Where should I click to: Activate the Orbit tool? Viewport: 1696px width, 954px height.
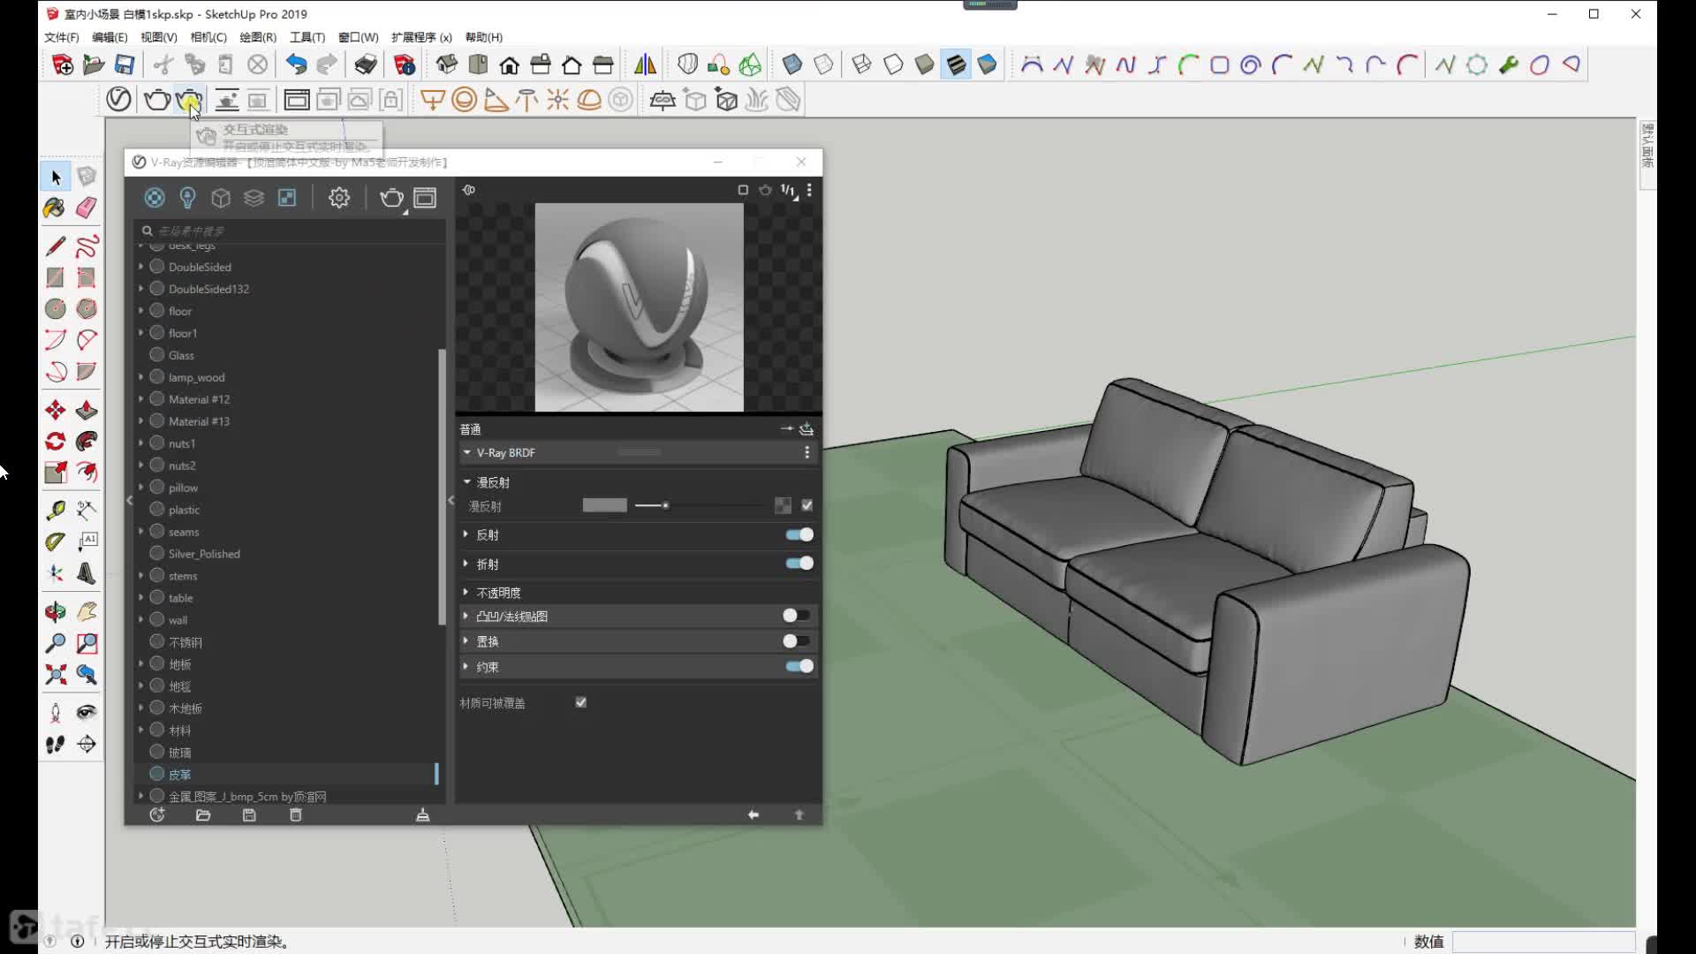tap(55, 611)
